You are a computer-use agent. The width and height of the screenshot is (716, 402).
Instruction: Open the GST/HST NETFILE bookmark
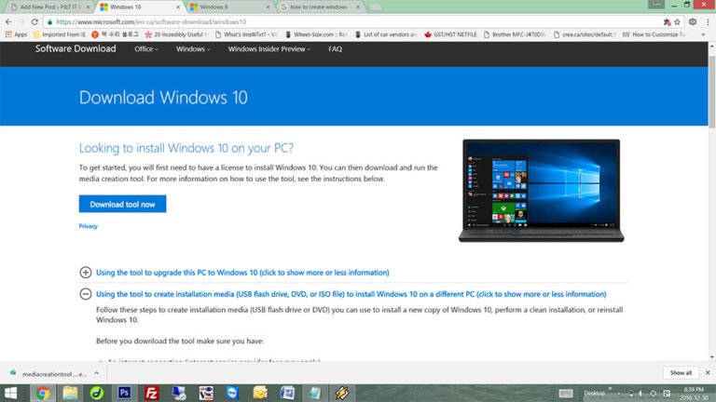pos(450,34)
